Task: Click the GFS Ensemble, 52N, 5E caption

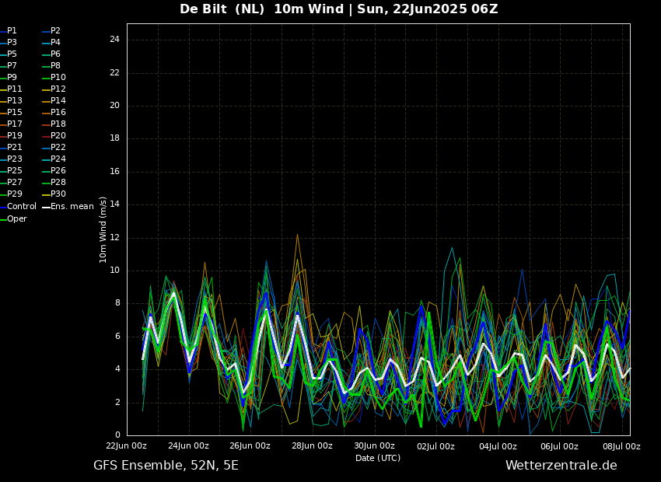Action: [166, 466]
